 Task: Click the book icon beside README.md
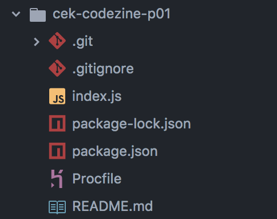[57, 207]
